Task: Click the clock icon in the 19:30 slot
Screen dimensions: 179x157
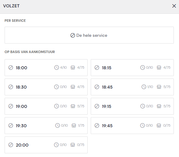Action: [57, 125]
